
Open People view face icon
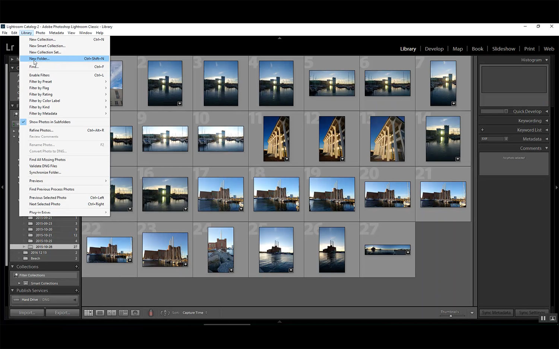(x=135, y=313)
